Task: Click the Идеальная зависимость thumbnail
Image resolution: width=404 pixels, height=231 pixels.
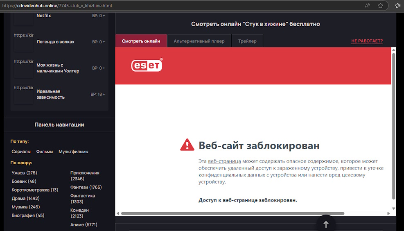Action: [23, 94]
